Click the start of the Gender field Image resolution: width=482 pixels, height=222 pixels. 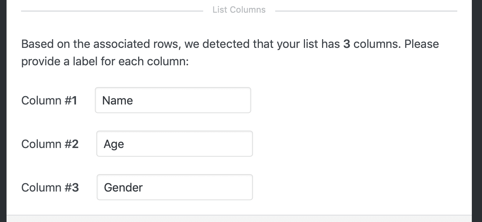(x=103, y=187)
